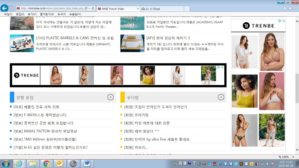Expand the address bar search dropdown arrow
The height and width of the screenshot is (168, 299).
click(x=89, y=8)
